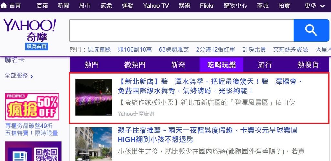
Task: Expand the 更多 dropdown in top bar
Action: [x=315, y=6]
